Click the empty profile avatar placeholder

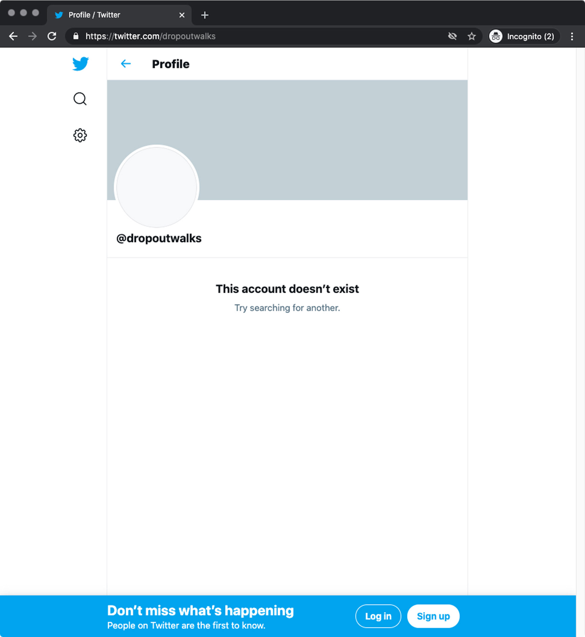click(156, 187)
